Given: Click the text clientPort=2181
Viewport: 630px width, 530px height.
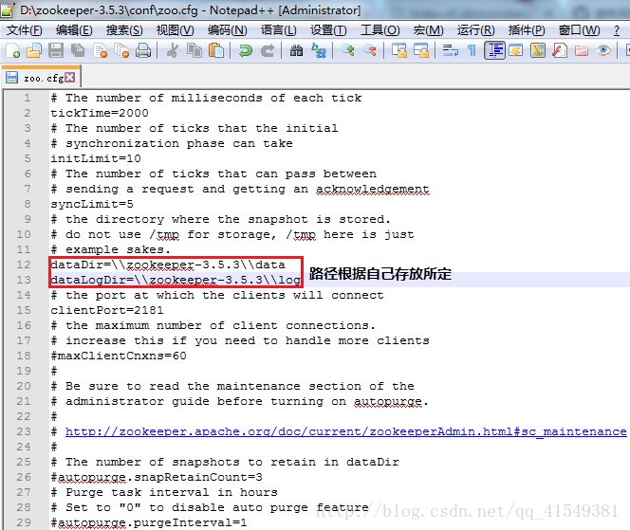Looking at the screenshot, I should point(107,310).
